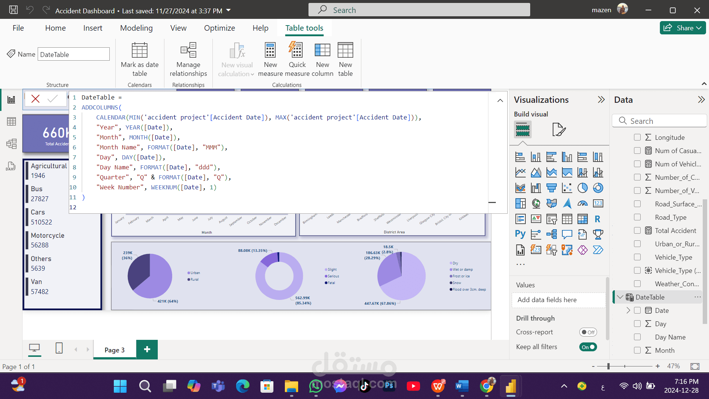The width and height of the screenshot is (709, 399).
Task: Click Fit to page icon
Action: [695, 366]
